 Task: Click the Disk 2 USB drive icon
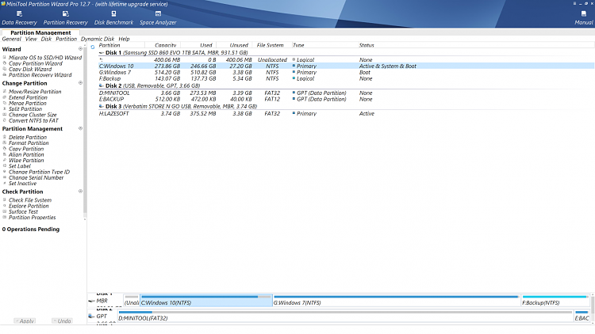click(x=102, y=85)
